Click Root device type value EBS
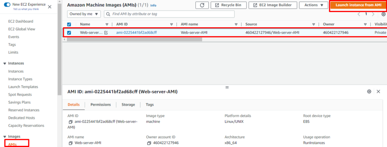The width and height of the screenshot is (387, 147). point(306,122)
